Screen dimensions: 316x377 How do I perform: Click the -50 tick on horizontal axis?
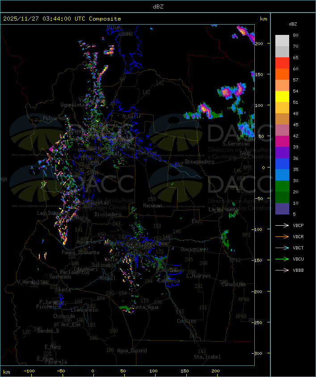pos(61,371)
